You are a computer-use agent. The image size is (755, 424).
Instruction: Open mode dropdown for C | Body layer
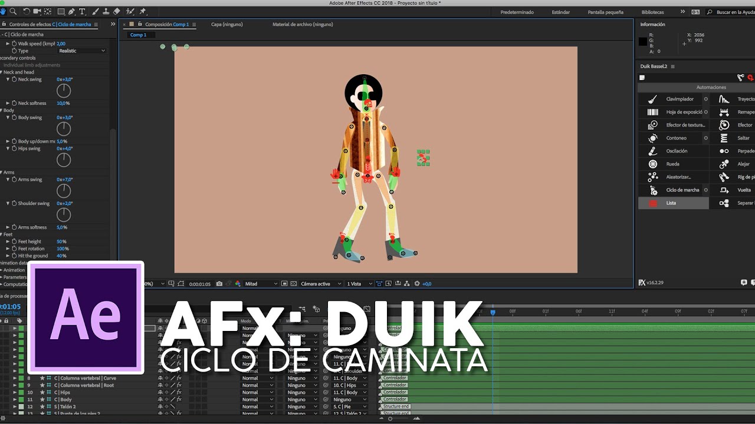coord(257,399)
